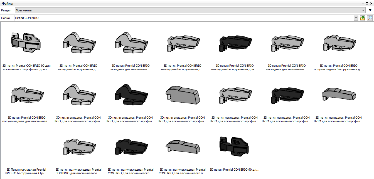Viewport: 374px width, 179px height.
Task: Maximize the Файлы panel
Action: [367, 4]
